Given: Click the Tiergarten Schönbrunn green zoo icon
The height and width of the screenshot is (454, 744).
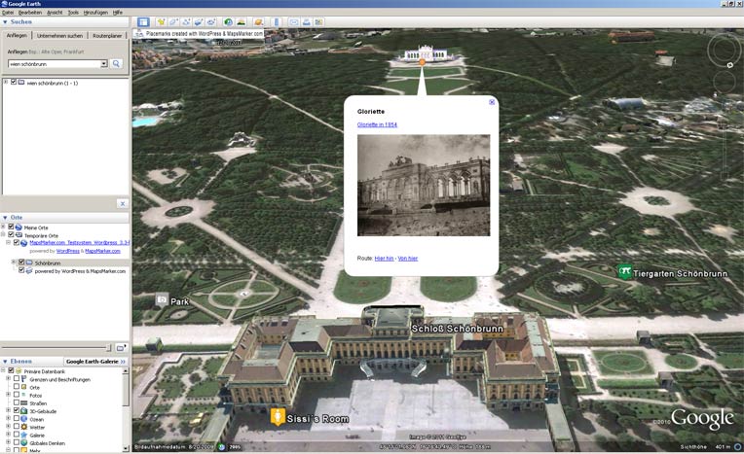Looking at the screenshot, I should coord(625,272).
